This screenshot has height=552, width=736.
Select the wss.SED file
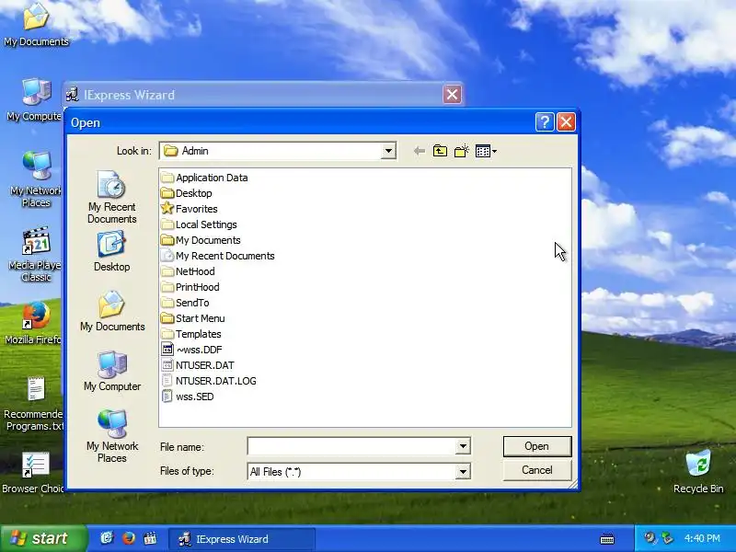(x=188, y=397)
